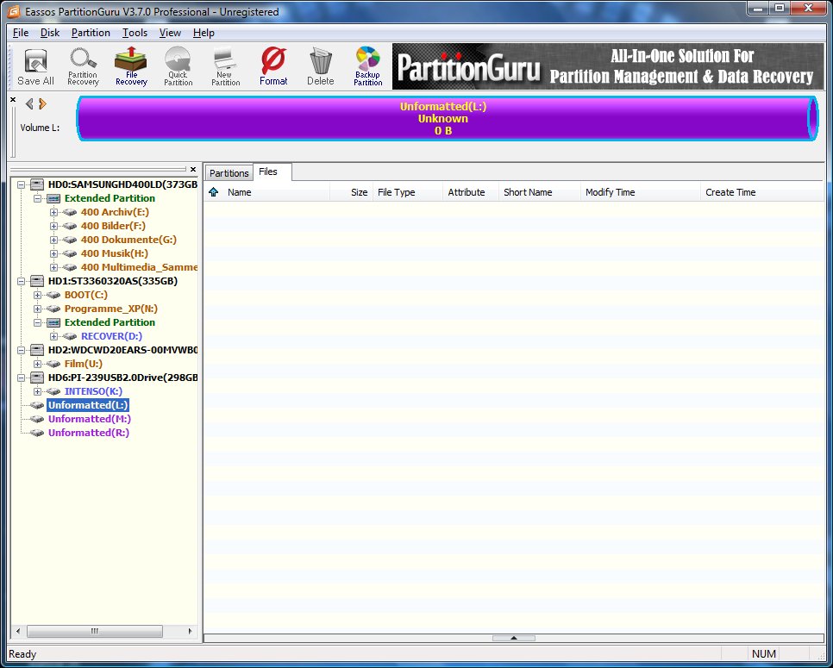Click the Save All toolbar icon
833x668 pixels.
pyautogui.click(x=35, y=67)
